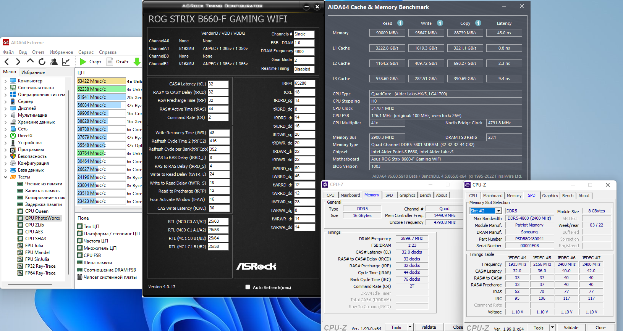623x331 pixels.
Task: Open the Вид menu in AIDA64
Action: coord(23,52)
